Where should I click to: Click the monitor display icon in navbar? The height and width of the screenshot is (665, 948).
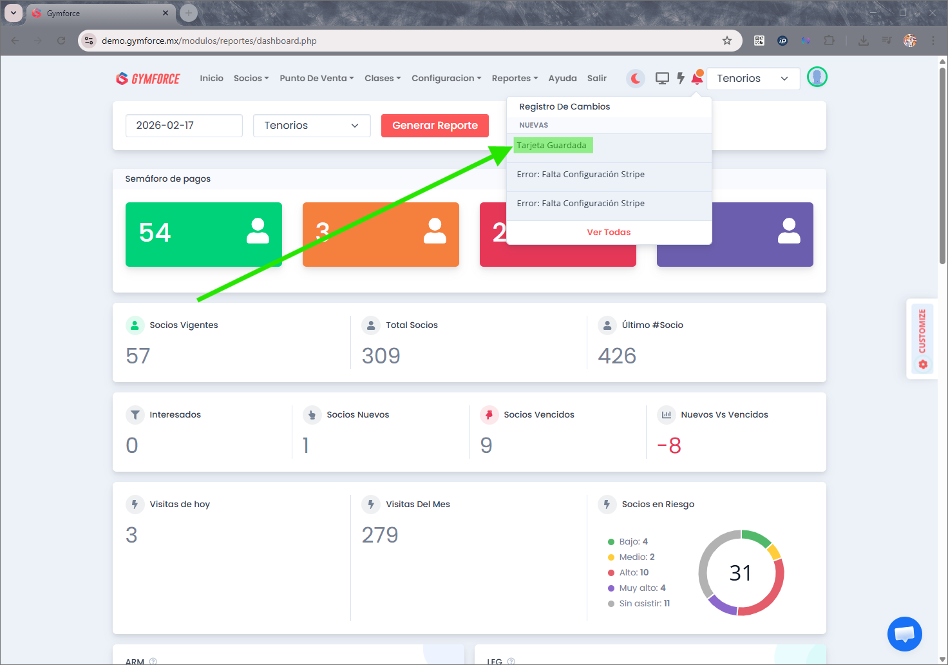662,79
